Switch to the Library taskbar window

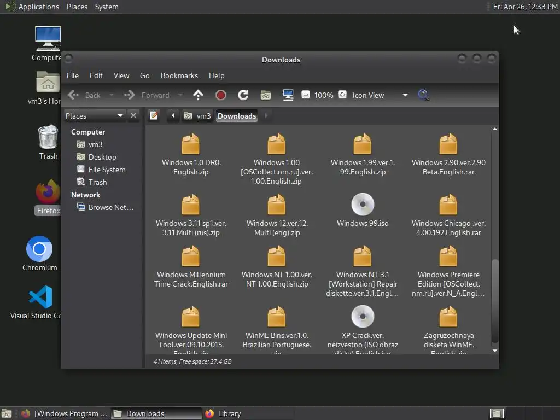pos(224,413)
